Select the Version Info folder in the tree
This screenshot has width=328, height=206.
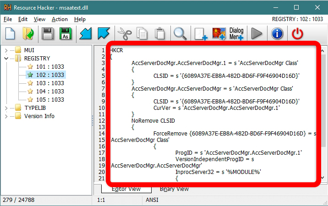[39, 116]
